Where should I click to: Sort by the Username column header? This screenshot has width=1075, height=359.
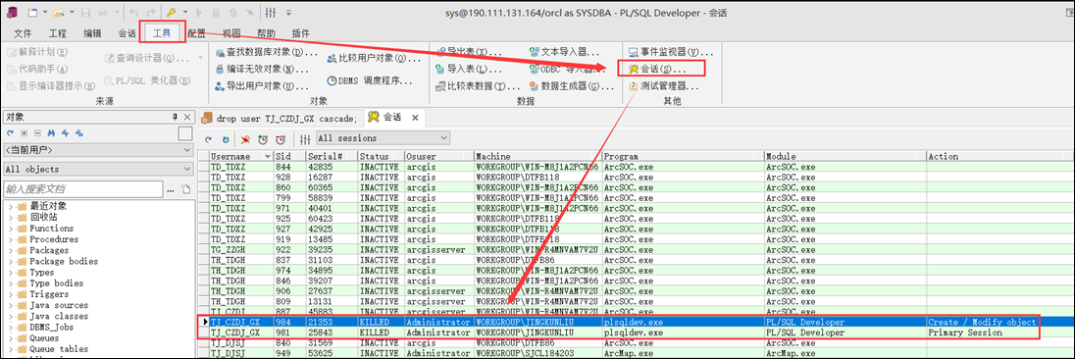click(x=240, y=156)
